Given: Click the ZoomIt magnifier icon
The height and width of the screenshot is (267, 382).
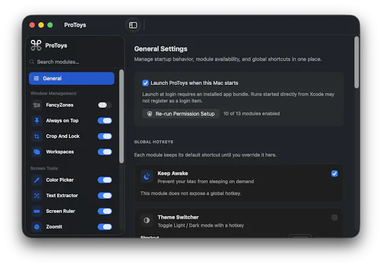Looking at the screenshot, I should pos(36,227).
